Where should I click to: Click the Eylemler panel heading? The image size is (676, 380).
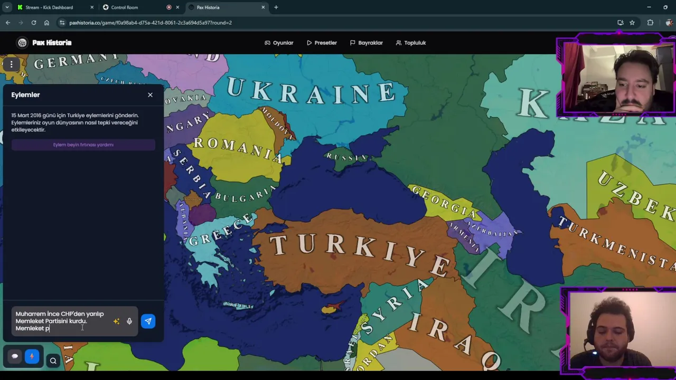point(25,95)
